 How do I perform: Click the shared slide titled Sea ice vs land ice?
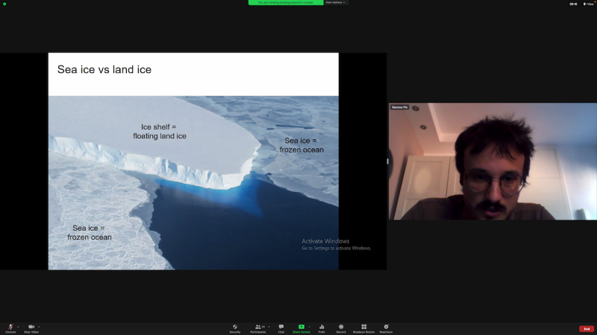tap(193, 161)
